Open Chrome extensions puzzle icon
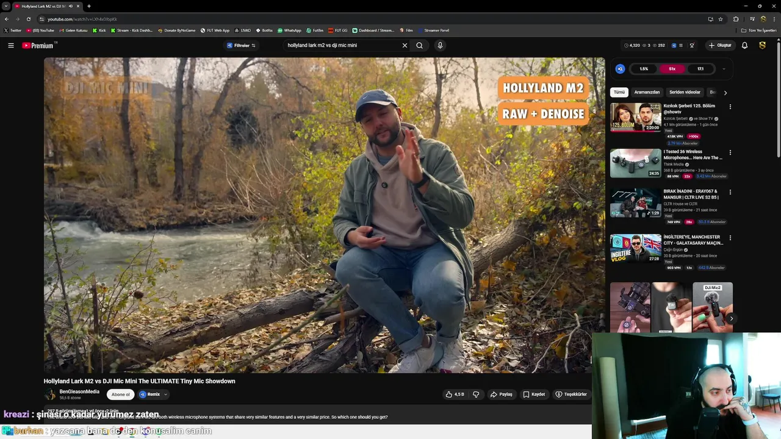 [736, 19]
